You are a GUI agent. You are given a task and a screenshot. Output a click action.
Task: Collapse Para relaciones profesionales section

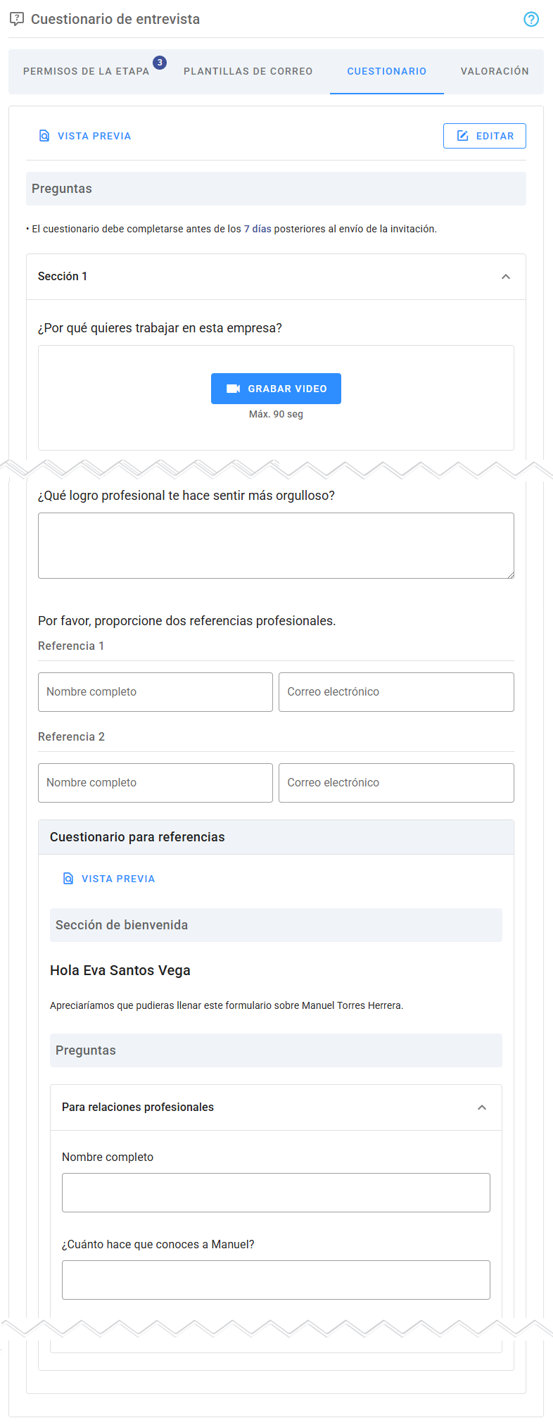(482, 1107)
